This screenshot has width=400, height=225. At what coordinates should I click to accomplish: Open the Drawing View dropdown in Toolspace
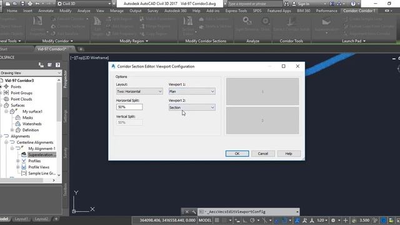click(x=31, y=73)
